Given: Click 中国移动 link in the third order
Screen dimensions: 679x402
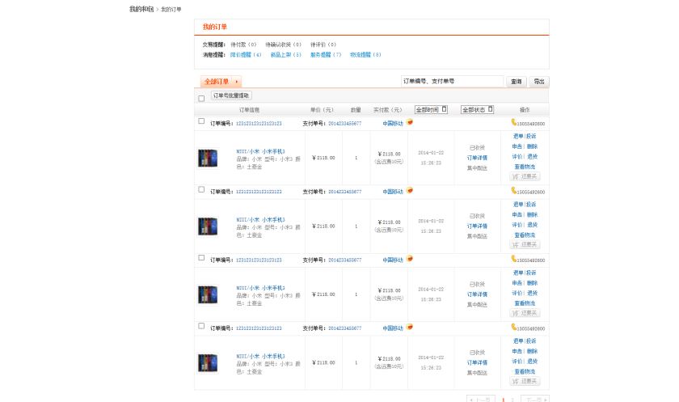Looking at the screenshot, I should (393, 260).
